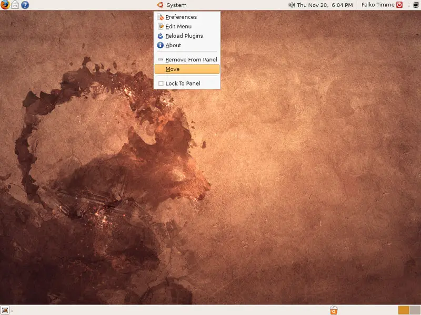Click the Show Desktop icon in bottom panel

pos(5,310)
